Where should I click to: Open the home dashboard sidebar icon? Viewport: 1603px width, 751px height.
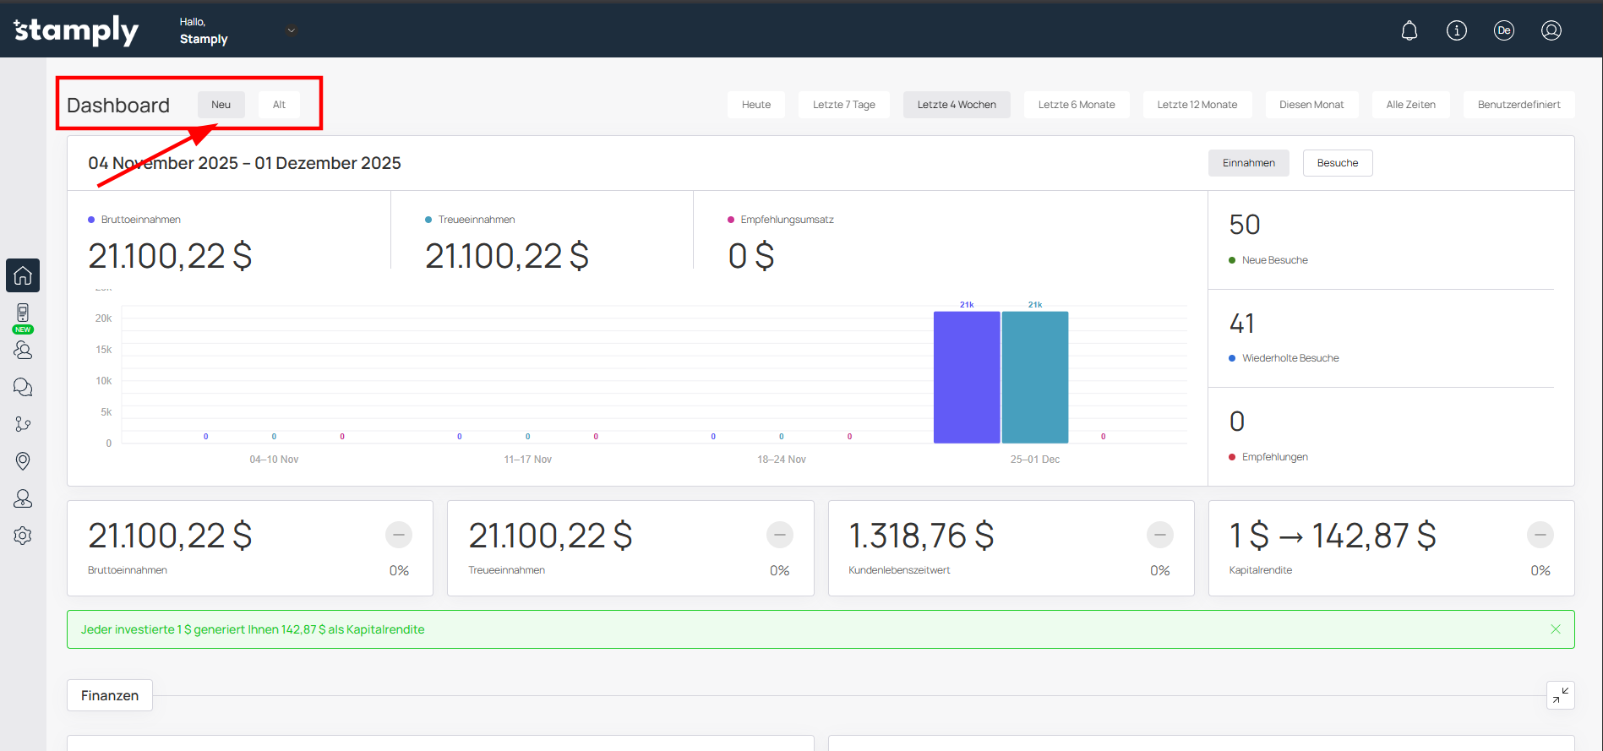[23, 275]
